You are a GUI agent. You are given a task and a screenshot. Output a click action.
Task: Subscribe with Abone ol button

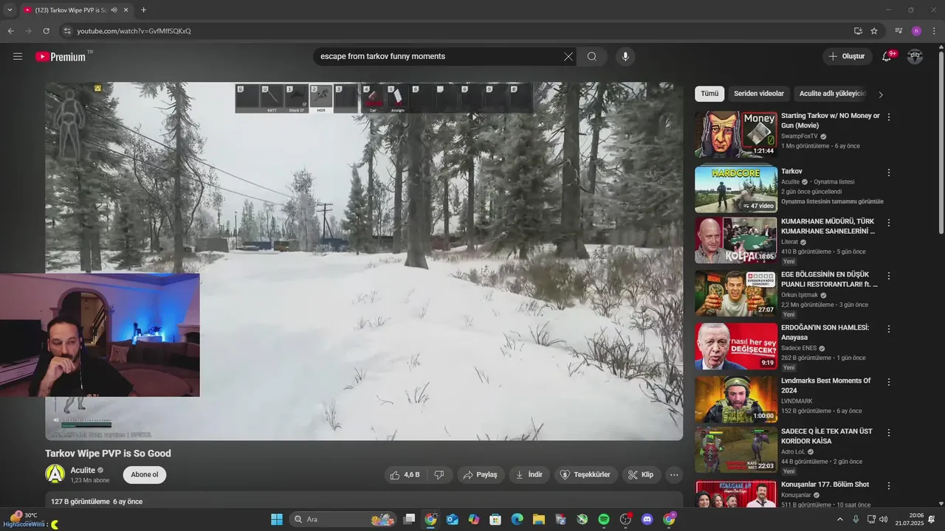coord(145,475)
